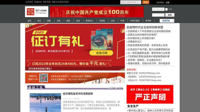Screen dimensions: 200x112
Task: Click the 收藏本站 link
Action: (38, 2)
